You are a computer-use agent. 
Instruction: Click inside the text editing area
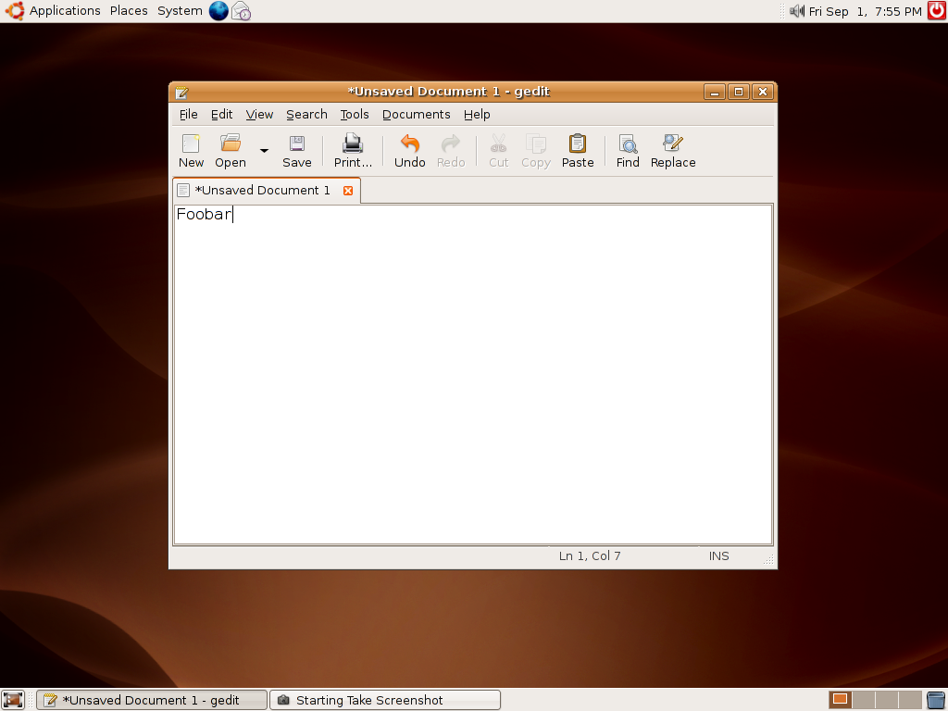[472, 370]
